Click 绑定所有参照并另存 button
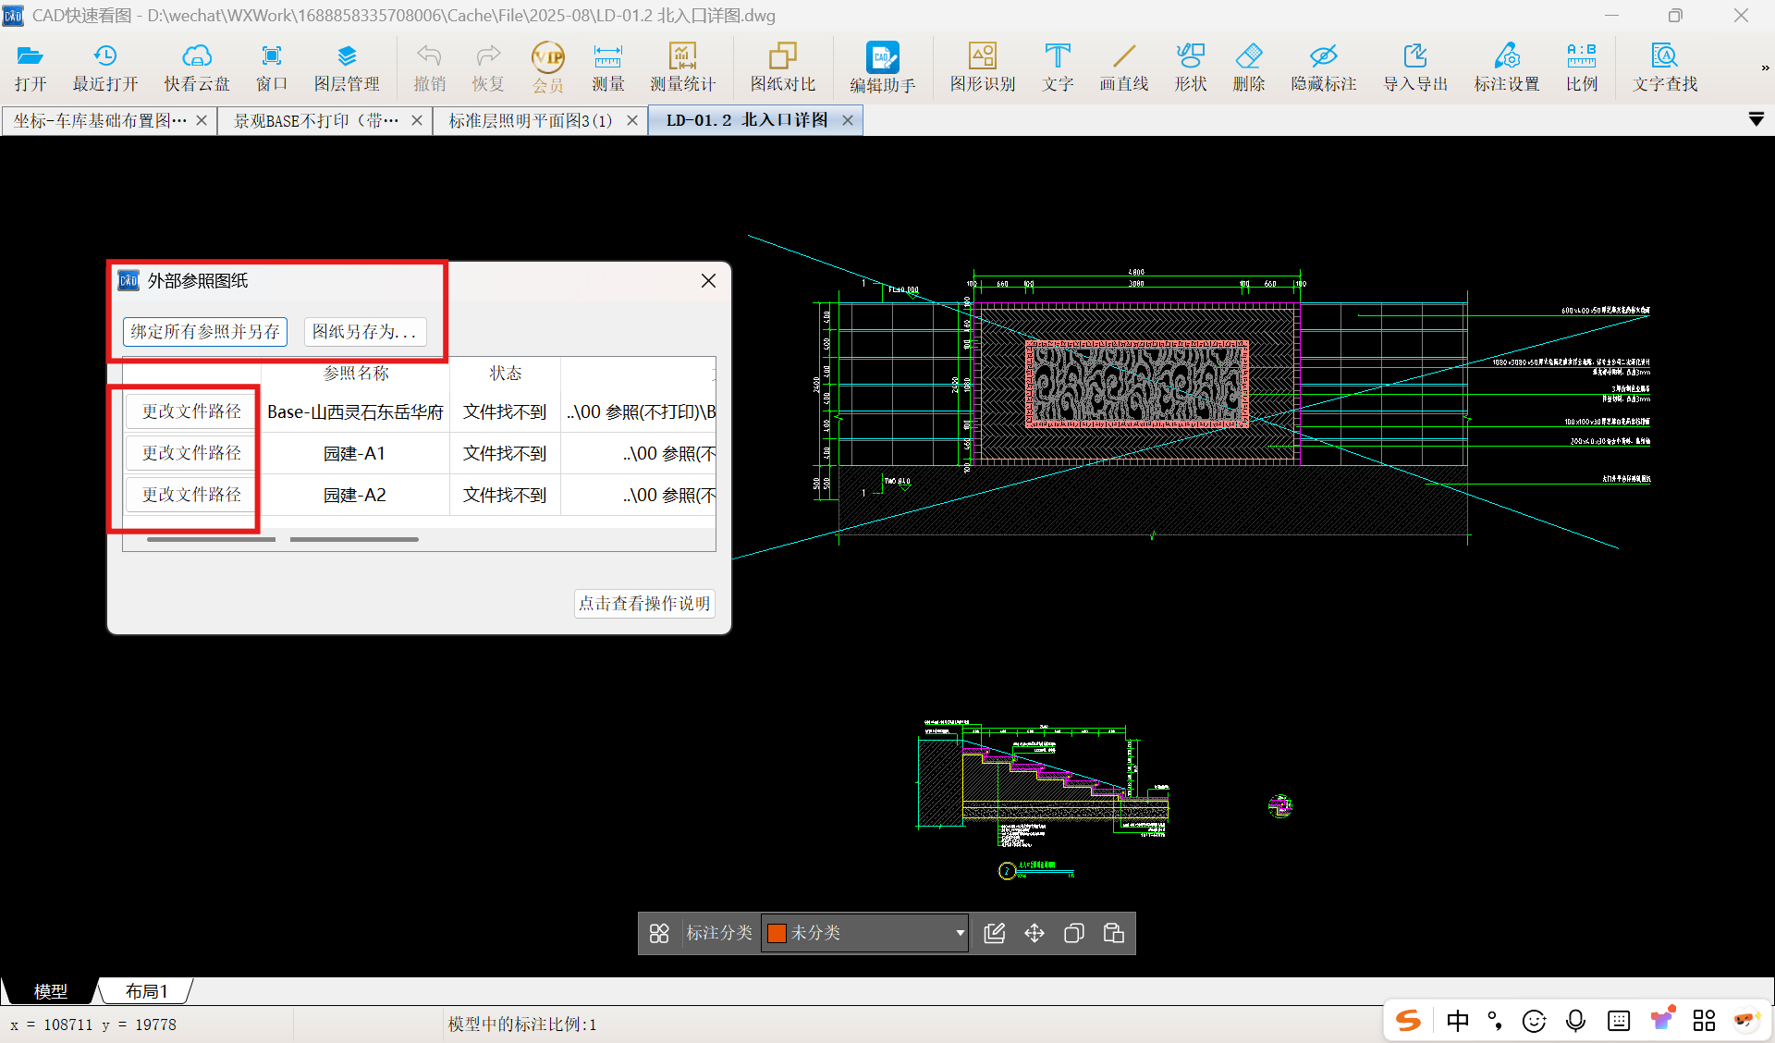 [x=205, y=331]
